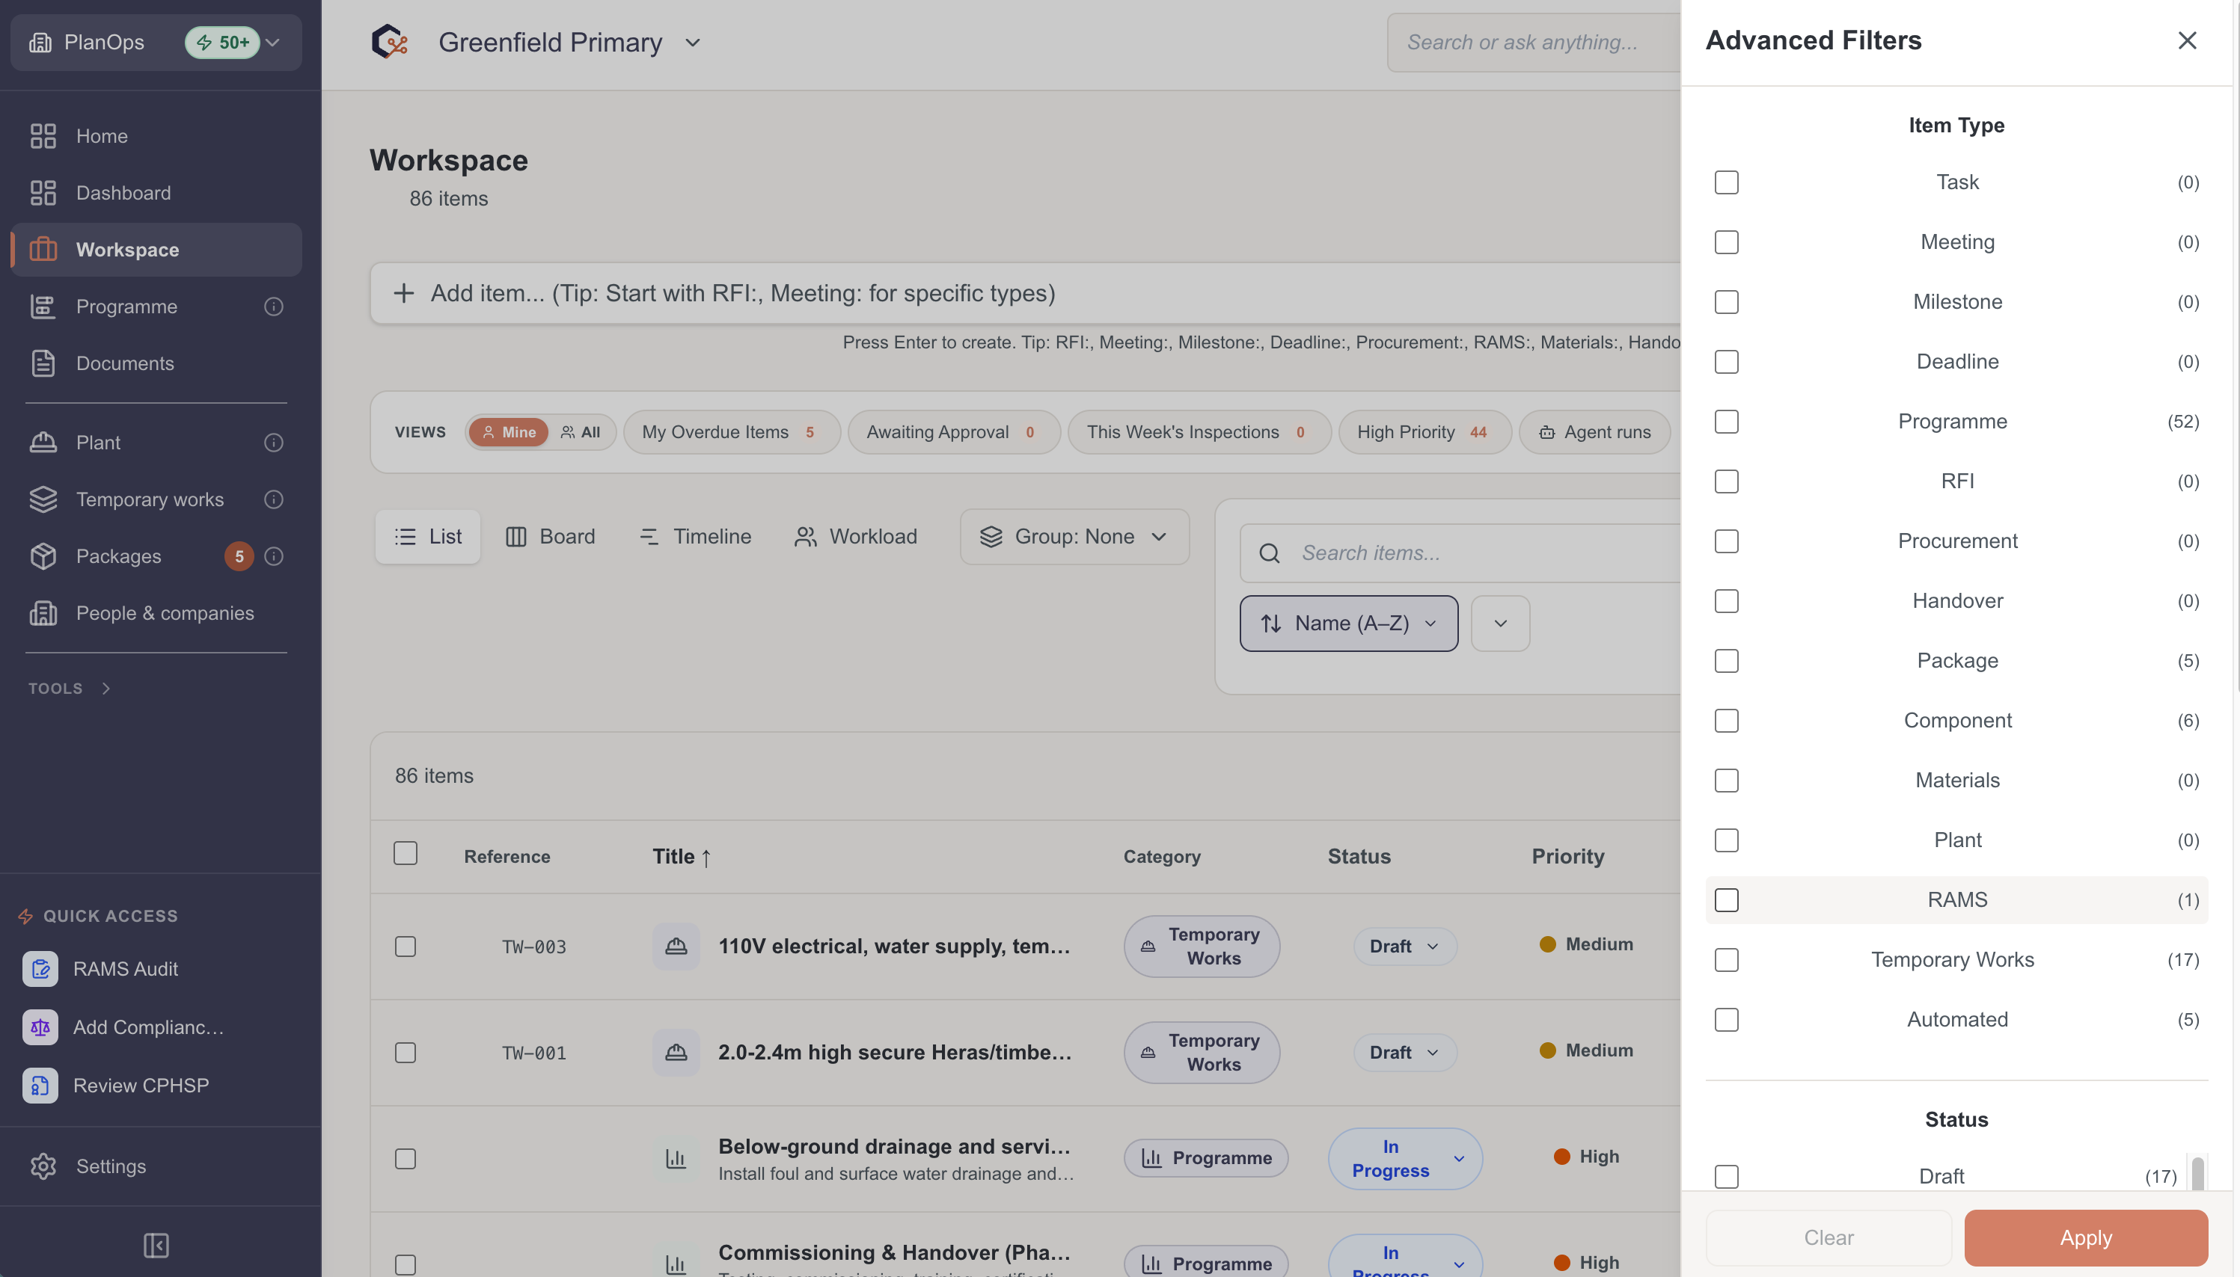Image resolution: width=2240 pixels, height=1277 pixels.
Task: Tick the Automated filter checkbox
Action: [x=1727, y=1019]
